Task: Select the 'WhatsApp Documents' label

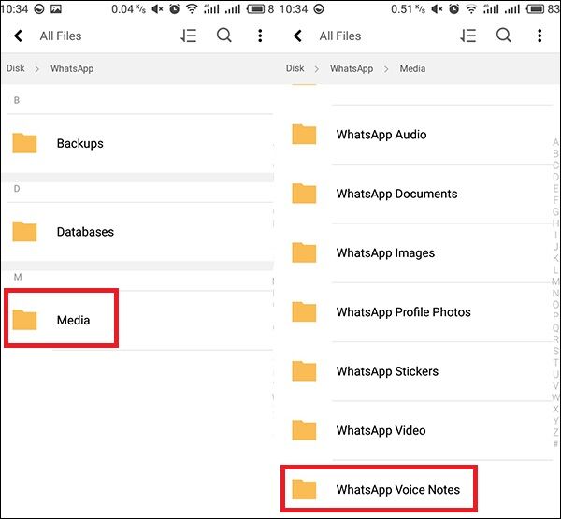Action: coord(396,194)
